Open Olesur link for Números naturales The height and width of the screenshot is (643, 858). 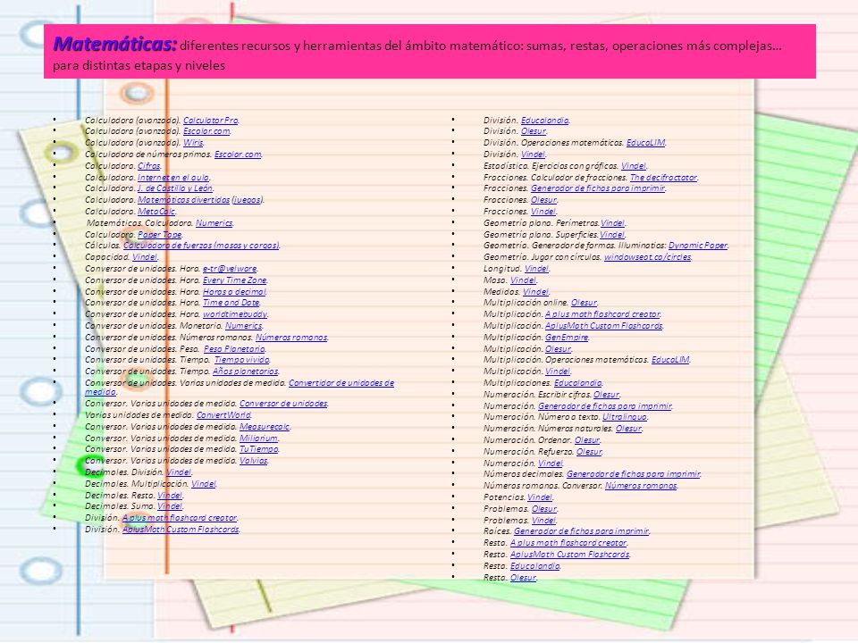[628, 428]
